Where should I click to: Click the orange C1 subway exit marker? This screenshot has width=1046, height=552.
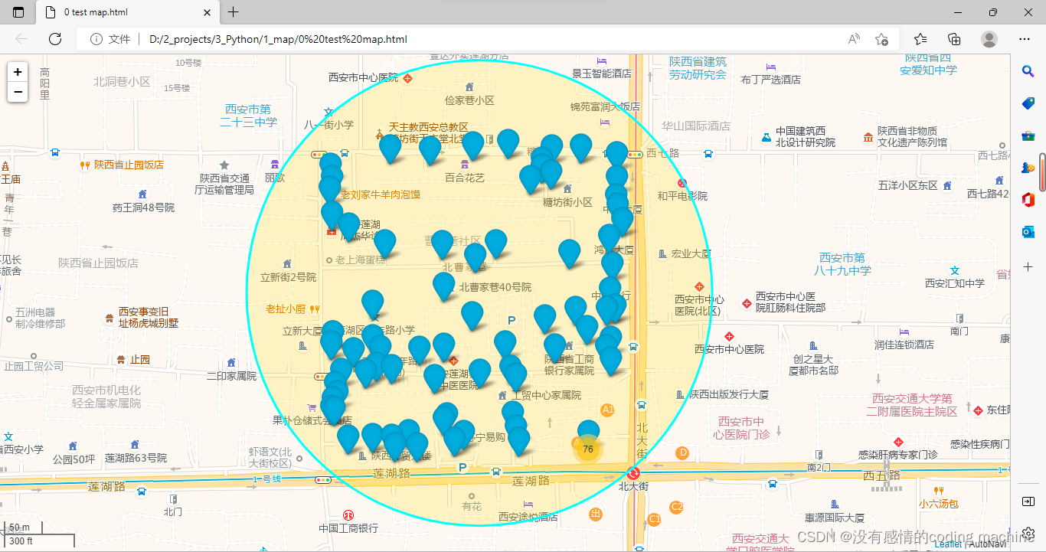[x=654, y=519]
